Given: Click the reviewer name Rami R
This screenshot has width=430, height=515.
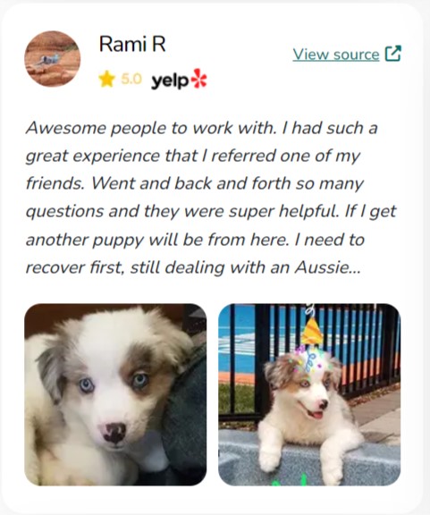Looking at the screenshot, I should point(132,44).
